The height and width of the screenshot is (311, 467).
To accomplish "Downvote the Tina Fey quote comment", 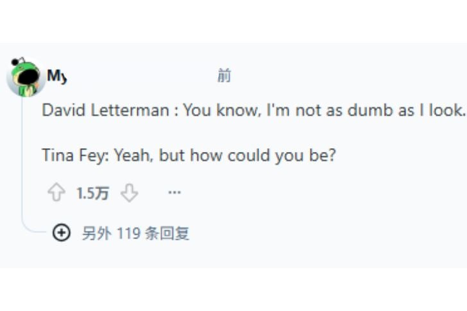I will (x=130, y=193).
